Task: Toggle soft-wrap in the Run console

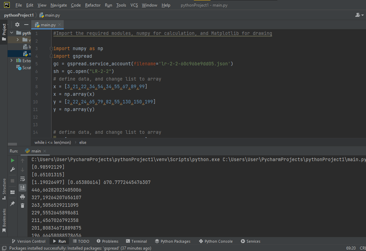Action: pyautogui.click(x=23, y=179)
